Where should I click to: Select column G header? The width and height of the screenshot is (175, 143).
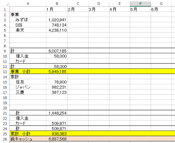pos(161,4)
